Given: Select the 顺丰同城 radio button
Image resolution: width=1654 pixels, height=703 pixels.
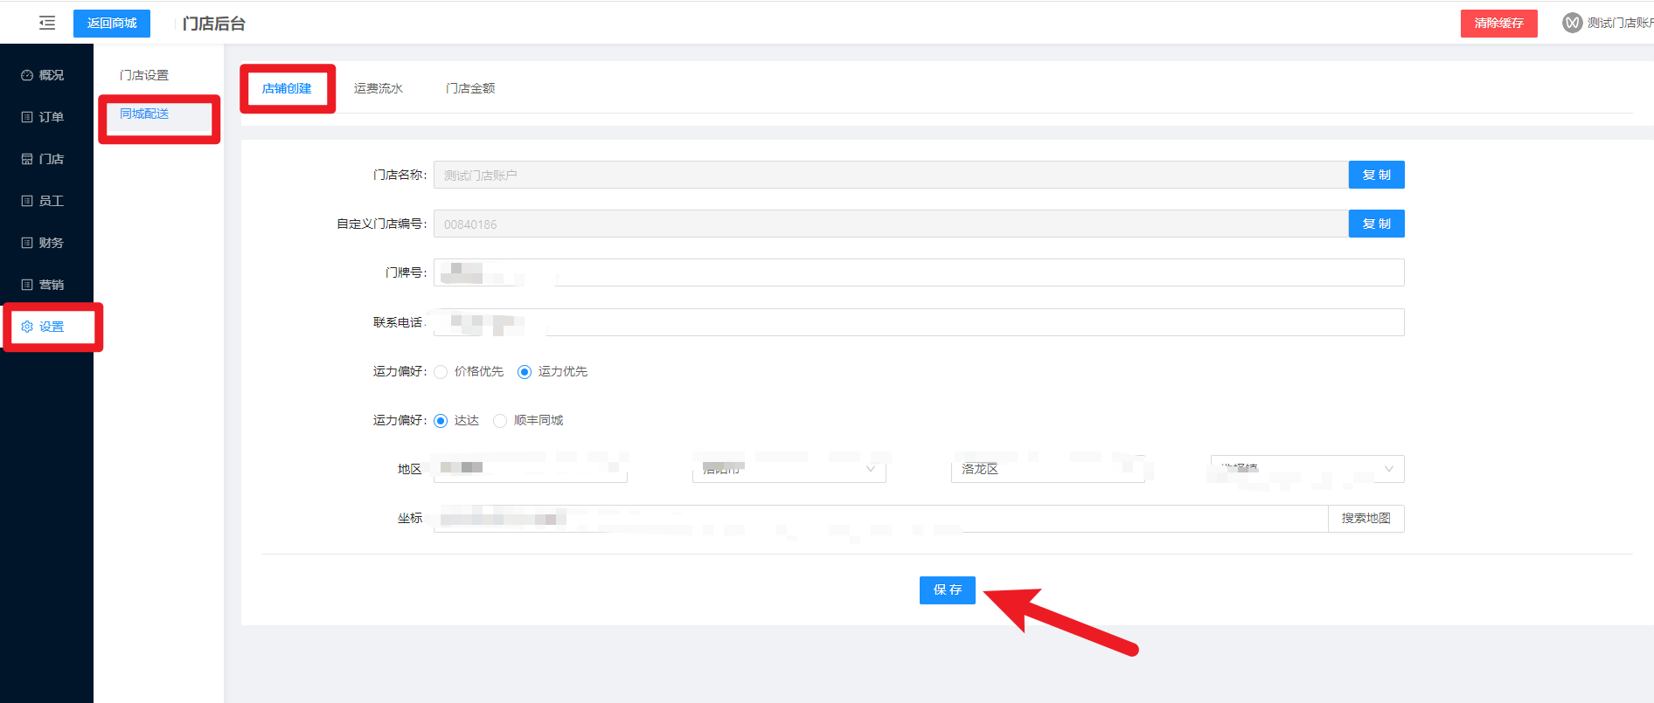Looking at the screenshot, I should point(500,421).
